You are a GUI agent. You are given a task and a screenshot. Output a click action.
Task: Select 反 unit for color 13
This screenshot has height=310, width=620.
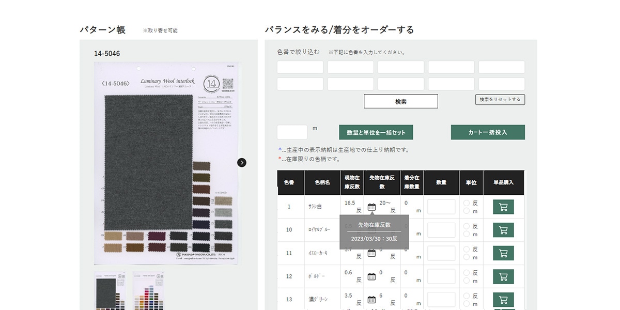click(467, 296)
